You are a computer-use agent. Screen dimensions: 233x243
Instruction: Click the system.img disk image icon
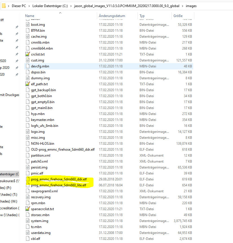click(27, 221)
